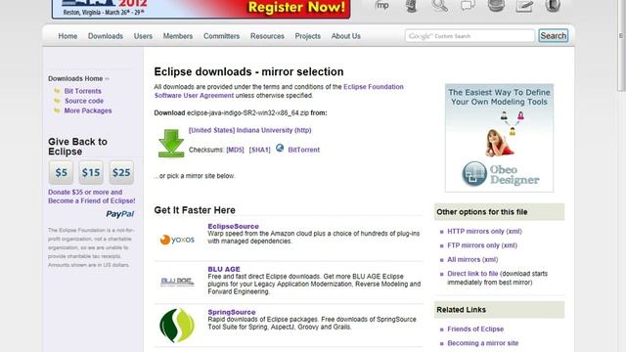Viewport: 626px width, 352px height.
Task: Click the Search button
Action: 553,36
